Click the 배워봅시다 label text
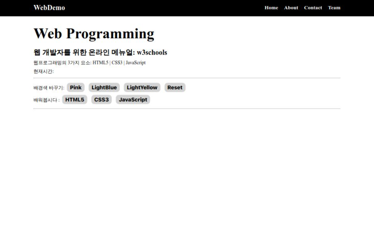Viewport: 374px width, 231px height. 47,100
